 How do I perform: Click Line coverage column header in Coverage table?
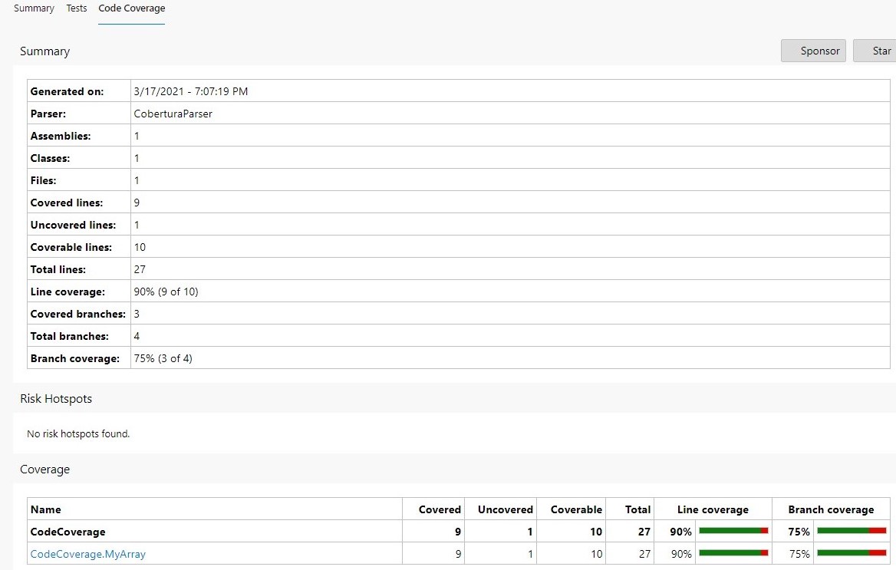click(713, 509)
